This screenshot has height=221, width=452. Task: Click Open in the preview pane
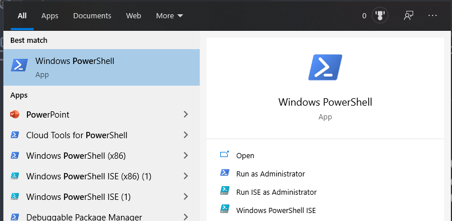click(245, 155)
